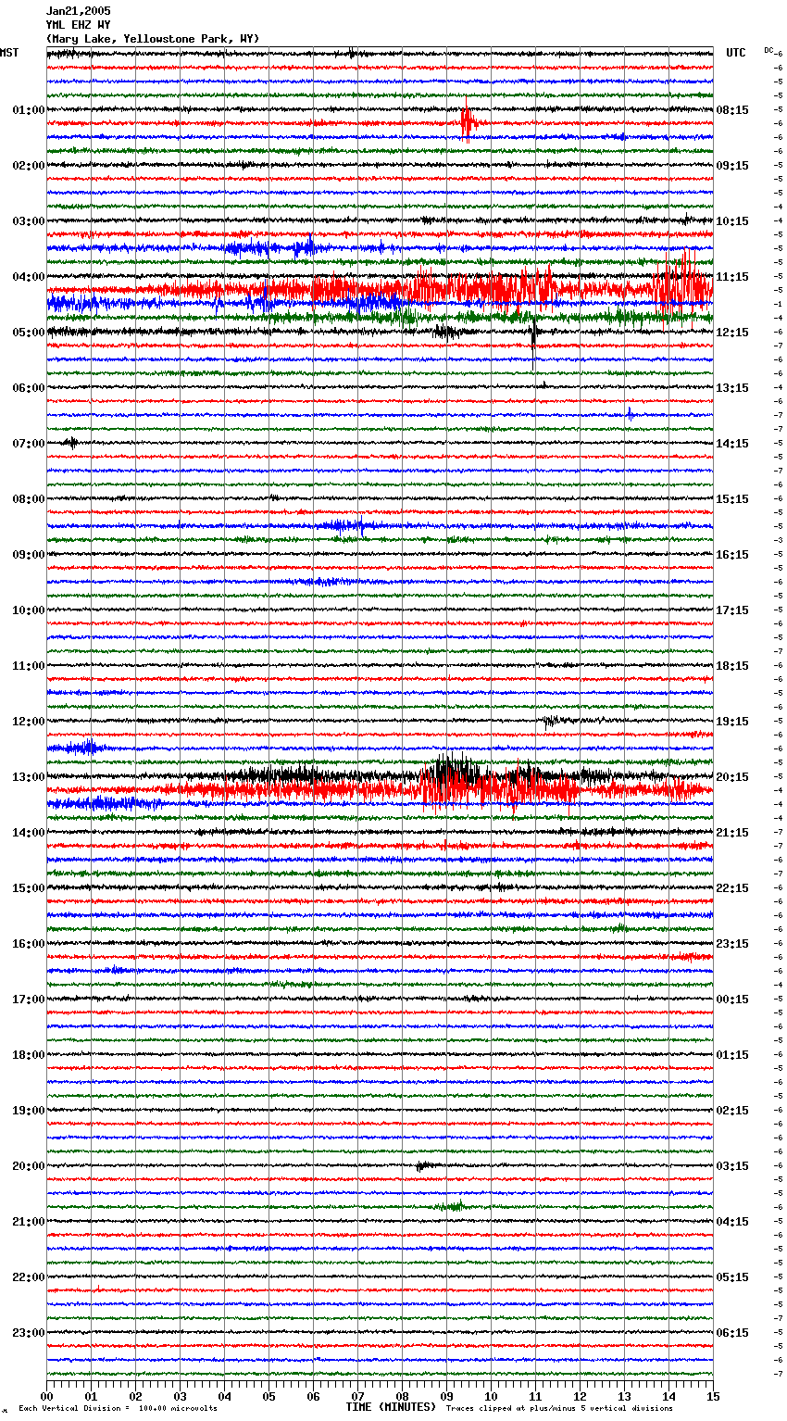The width and height of the screenshot is (787, 1421).
Task: Click the 08 minute tick label
Action: 403,1396
